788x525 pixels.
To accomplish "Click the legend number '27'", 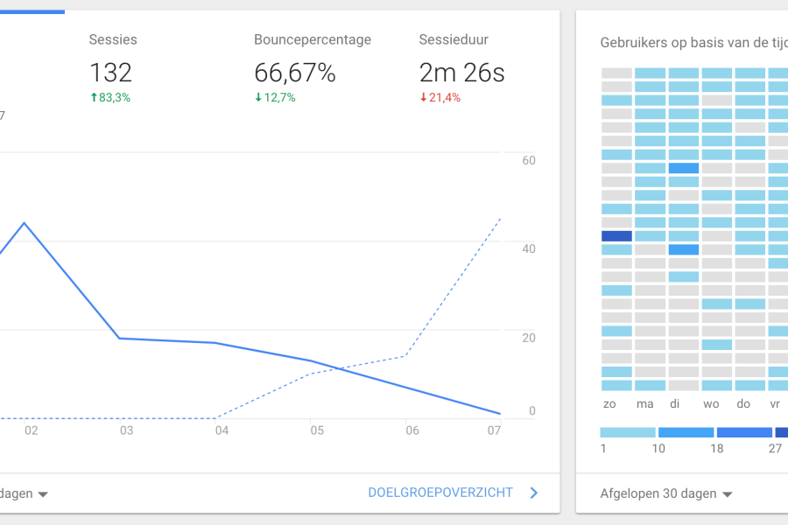I will coord(775,449).
